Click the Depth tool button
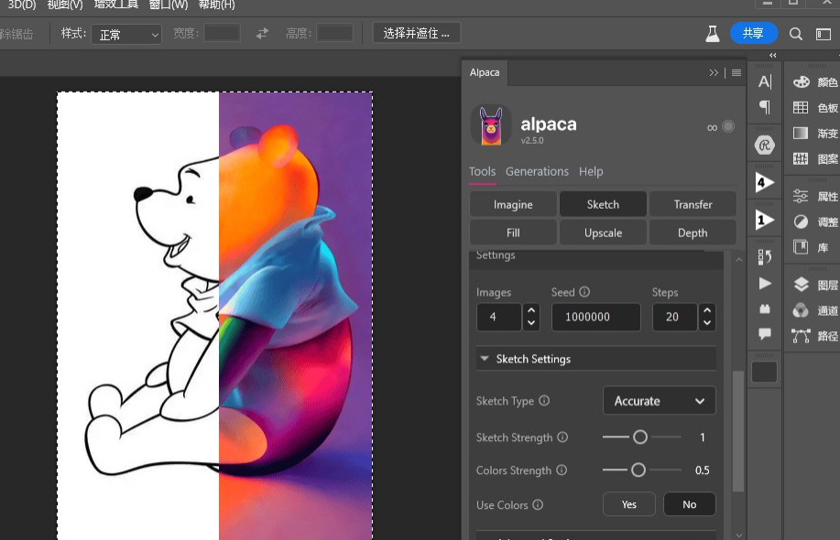The width and height of the screenshot is (840, 540). pyautogui.click(x=693, y=232)
